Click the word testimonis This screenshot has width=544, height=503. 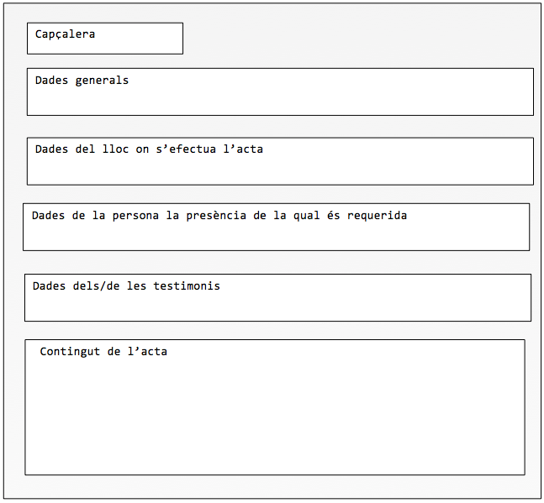[x=187, y=286]
